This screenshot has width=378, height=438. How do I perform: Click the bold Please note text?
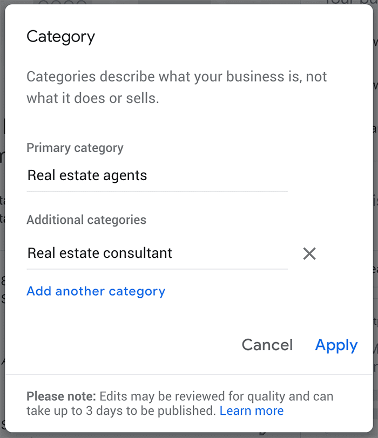pos(62,397)
